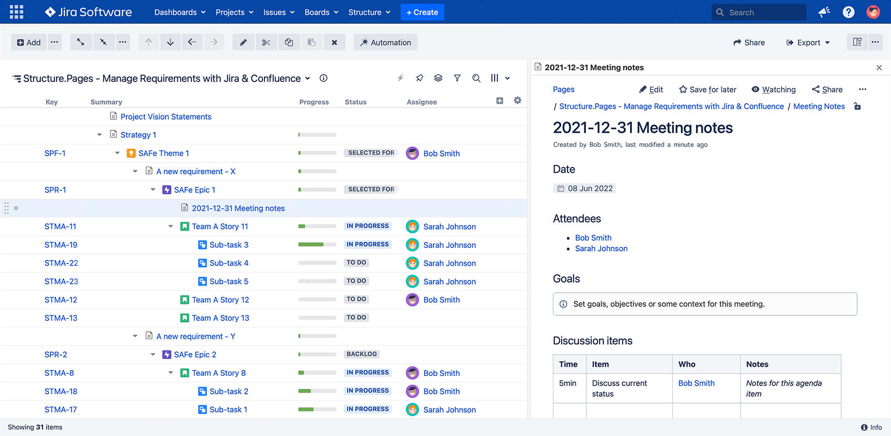Open the user profile avatar
The width and height of the screenshot is (891, 436).
[873, 12]
